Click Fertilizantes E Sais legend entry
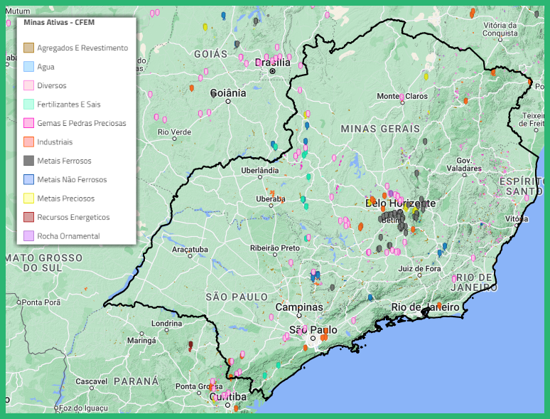This screenshot has height=419, width=550. (68, 104)
